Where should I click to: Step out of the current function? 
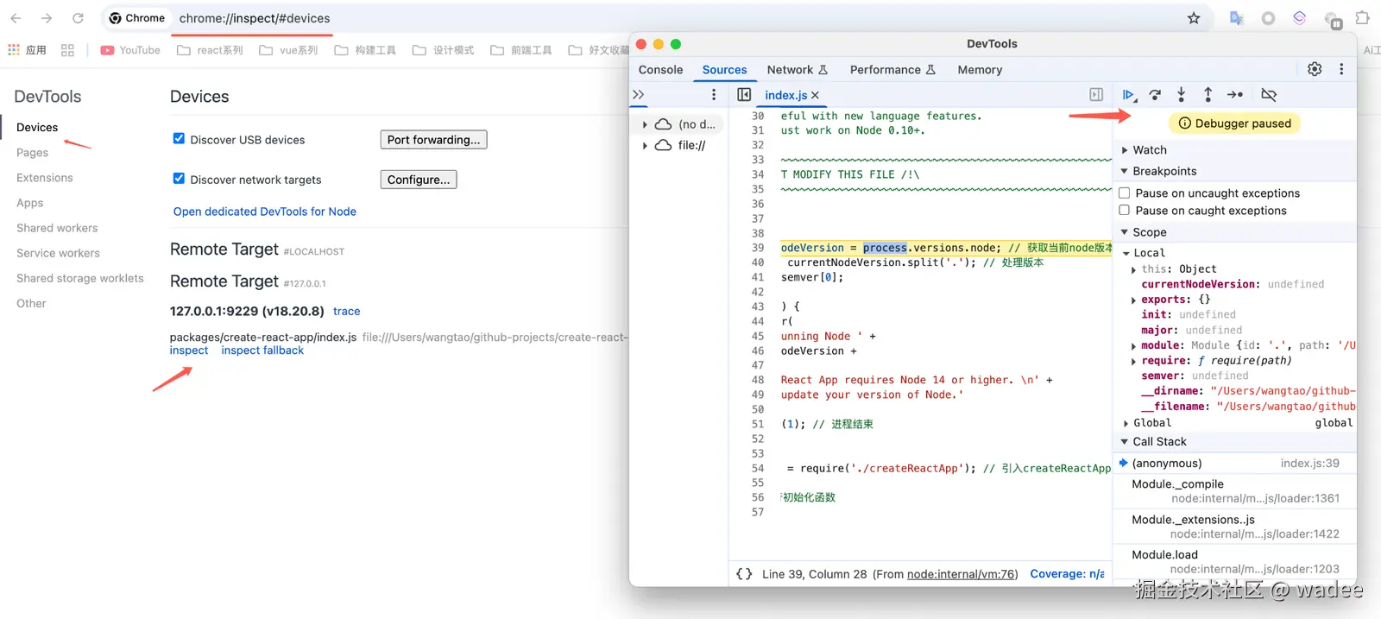tap(1208, 95)
